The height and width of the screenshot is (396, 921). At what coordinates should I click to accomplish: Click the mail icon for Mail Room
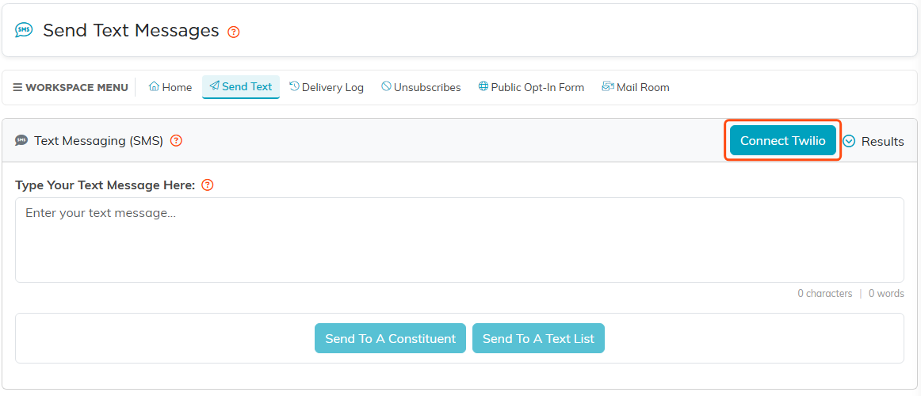coord(608,87)
